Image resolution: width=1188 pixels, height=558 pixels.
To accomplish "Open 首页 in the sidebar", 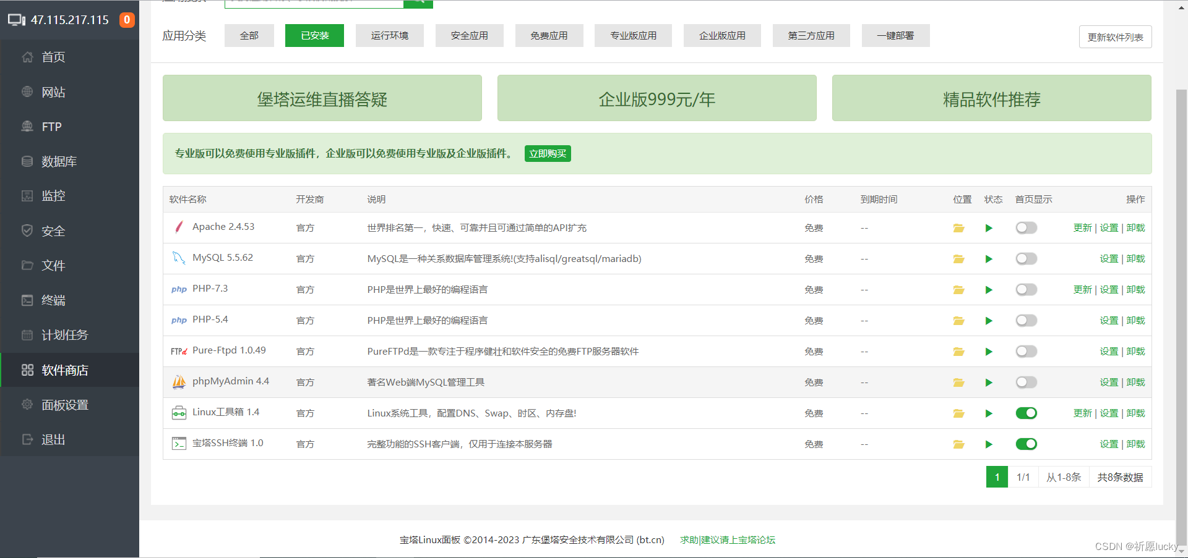I will pyautogui.click(x=69, y=57).
